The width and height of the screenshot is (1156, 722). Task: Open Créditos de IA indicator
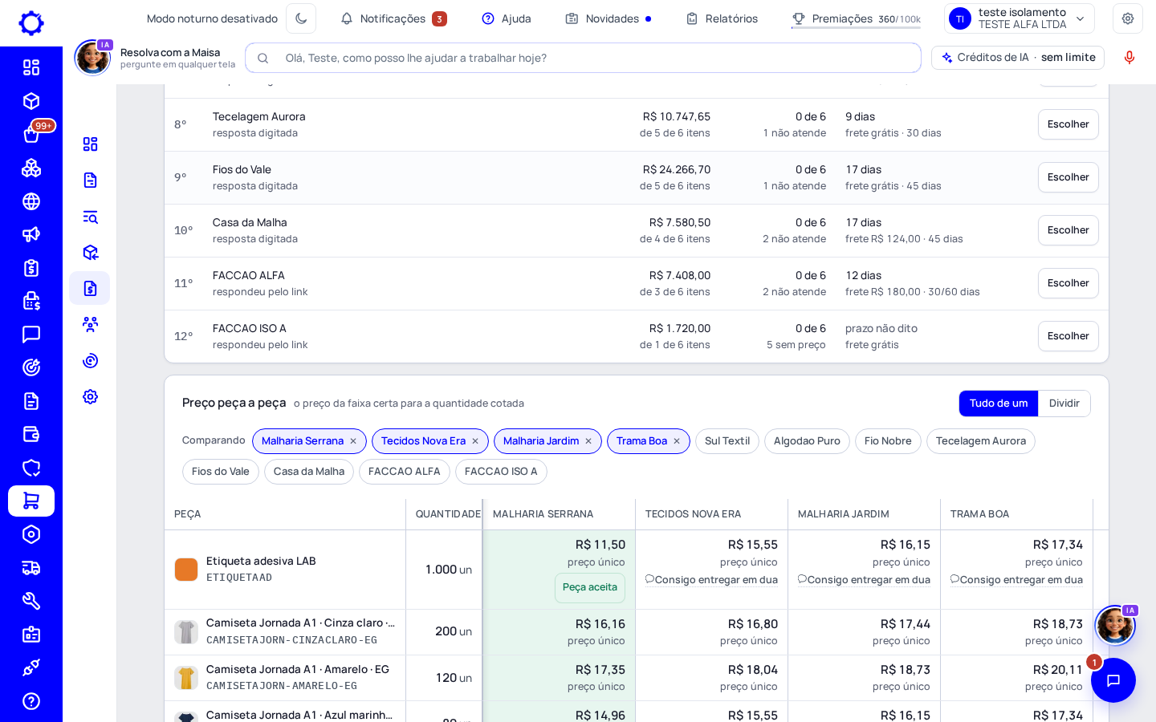(x=1018, y=58)
